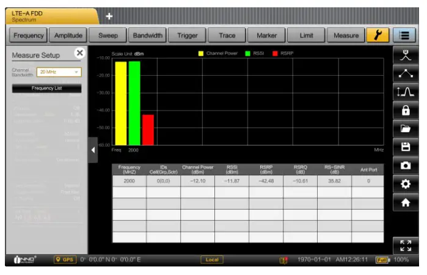This screenshot has height=275, width=427.
Task: Open the Frequency menu
Action: coord(29,35)
